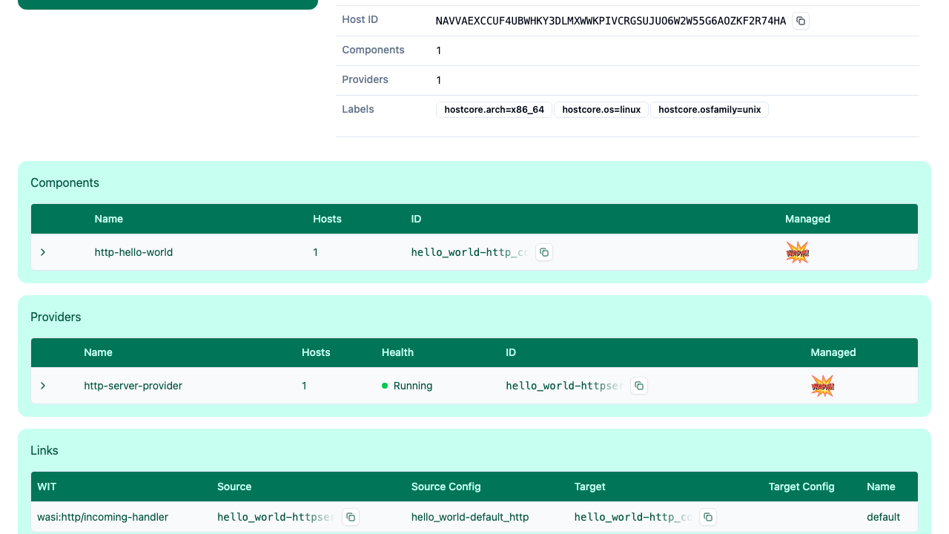Expand the http-server-provider row
This screenshot has height=534, width=949.
[x=43, y=386]
